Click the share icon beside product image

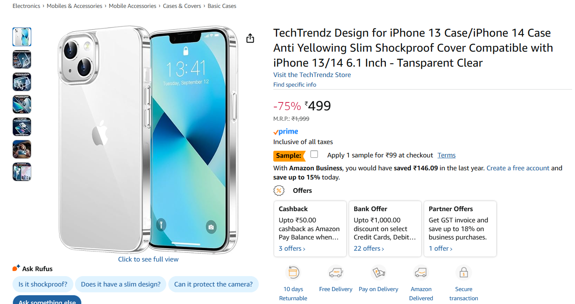click(x=250, y=38)
